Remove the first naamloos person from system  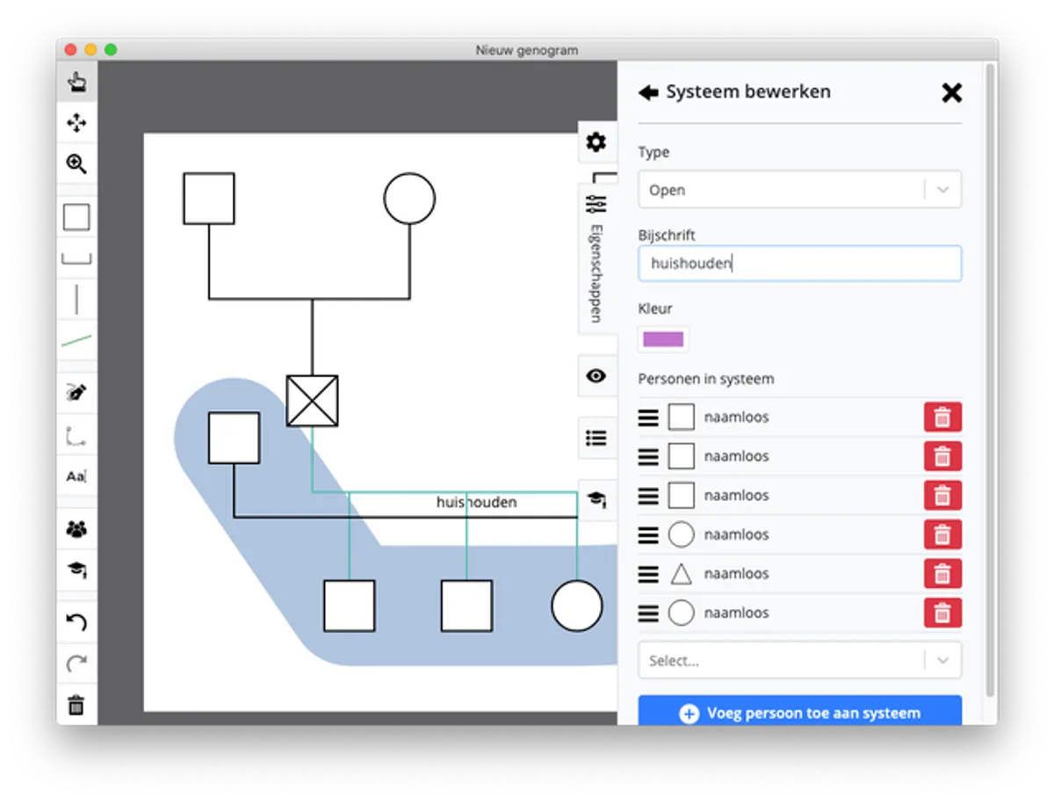(942, 418)
